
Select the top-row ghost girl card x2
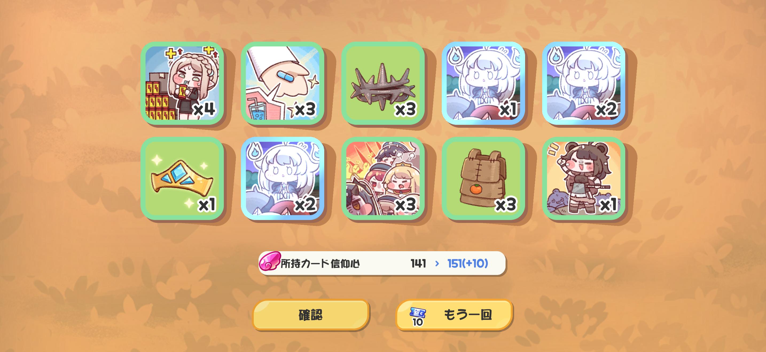click(584, 83)
